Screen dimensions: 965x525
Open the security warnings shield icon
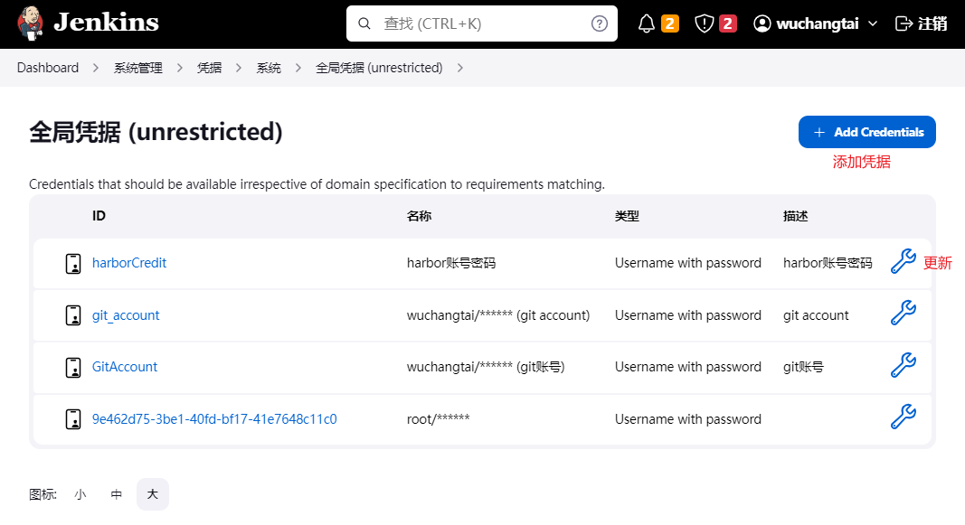tap(705, 23)
